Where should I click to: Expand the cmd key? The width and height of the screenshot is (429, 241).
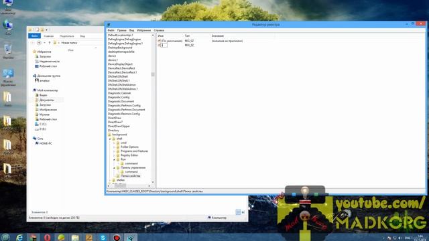pyautogui.click(x=115, y=143)
